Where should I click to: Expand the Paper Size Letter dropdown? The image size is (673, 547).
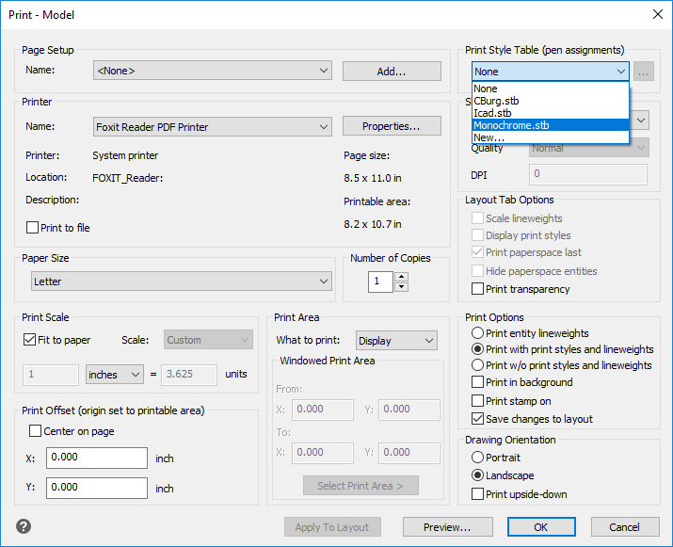[182, 281]
